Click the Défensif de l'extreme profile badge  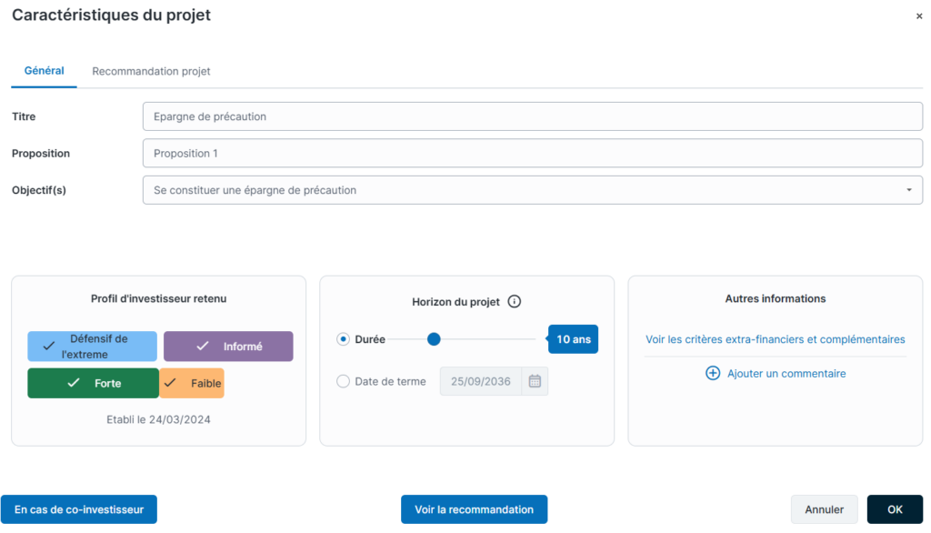92,347
